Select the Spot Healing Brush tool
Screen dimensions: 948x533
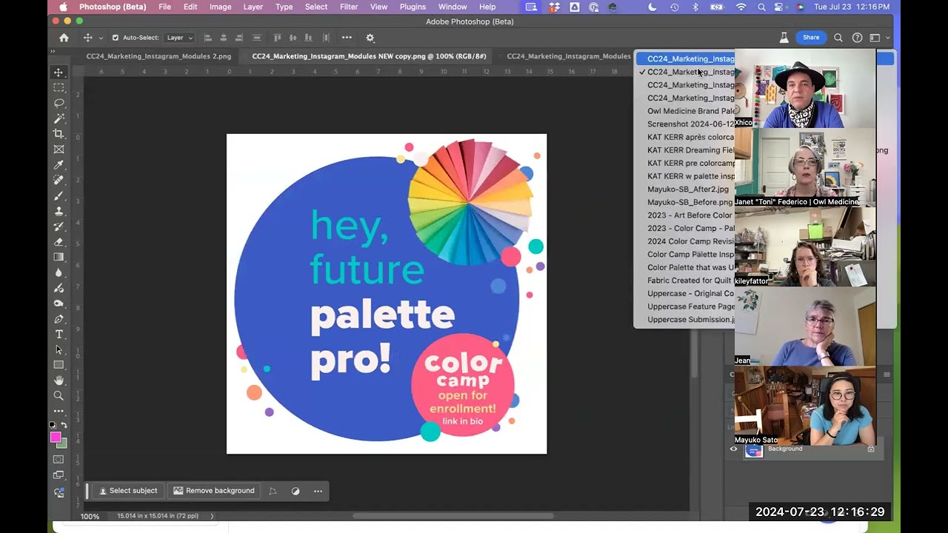coord(59,180)
